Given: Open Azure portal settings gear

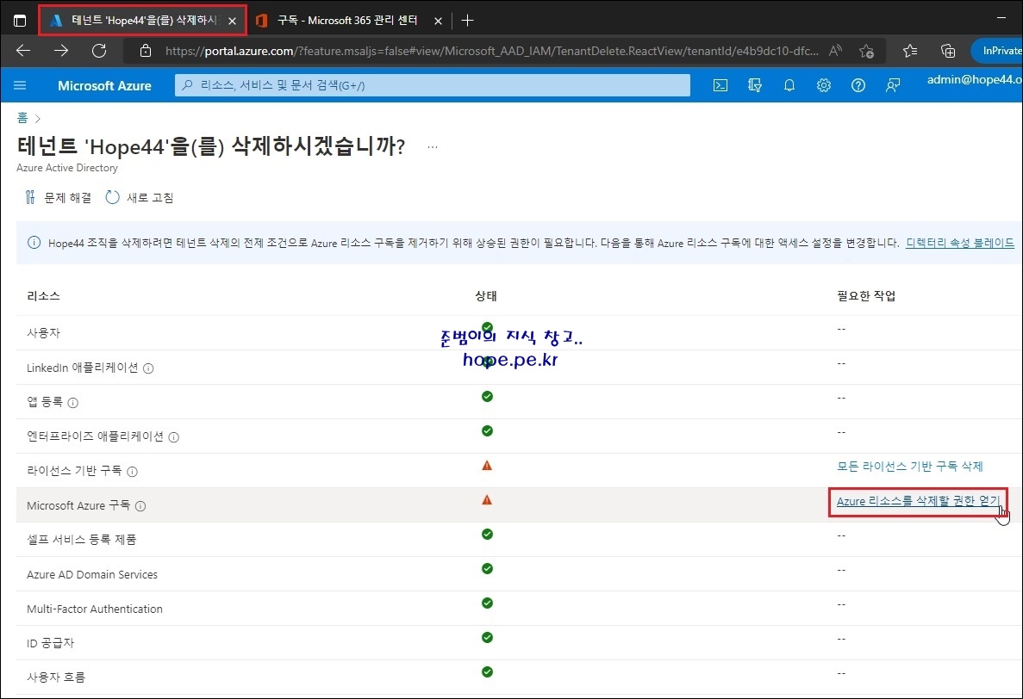Looking at the screenshot, I should pos(824,85).
